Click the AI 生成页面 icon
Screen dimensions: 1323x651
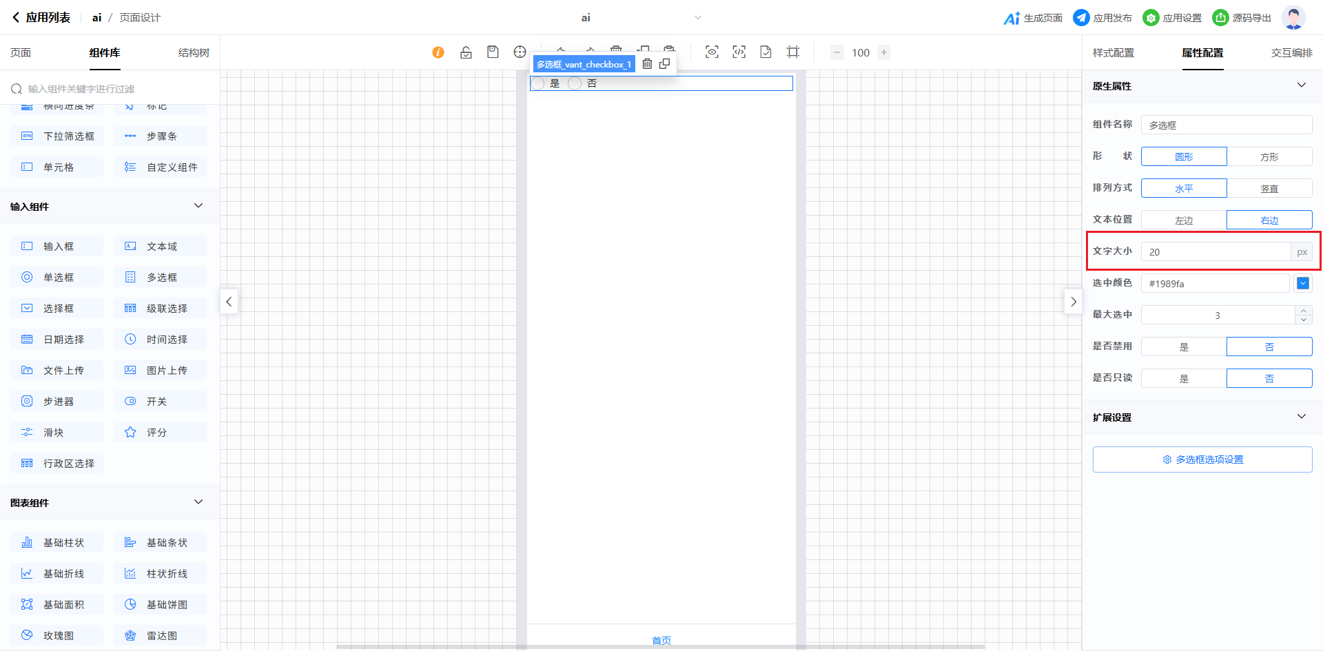(1012, 18)
